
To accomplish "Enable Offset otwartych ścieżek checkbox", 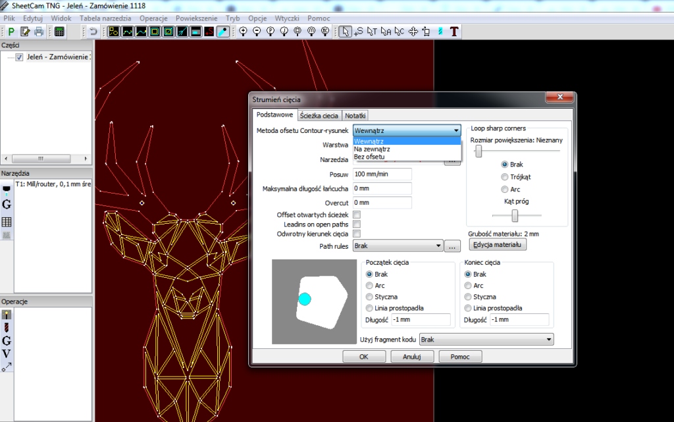I will pyautogui.click(x=357, y=215).
